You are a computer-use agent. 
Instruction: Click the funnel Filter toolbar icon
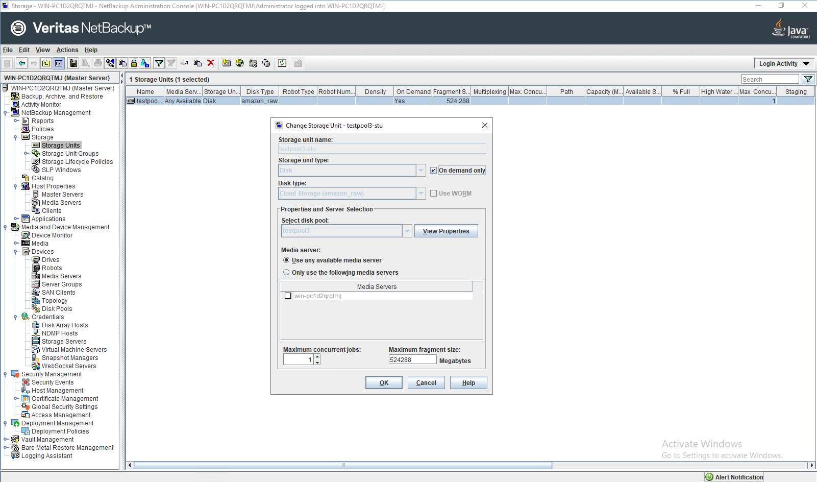tap(159, 63)
